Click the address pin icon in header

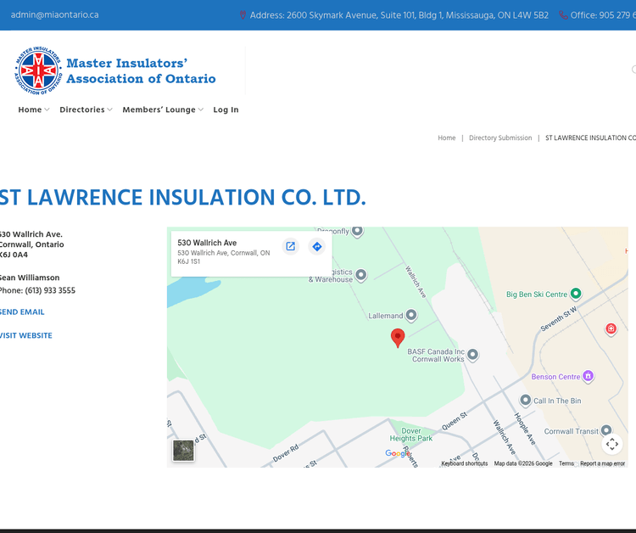coord(243,15)
